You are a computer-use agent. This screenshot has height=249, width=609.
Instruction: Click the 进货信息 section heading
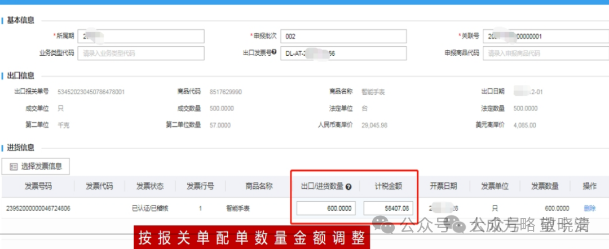(x=20, y=148)
